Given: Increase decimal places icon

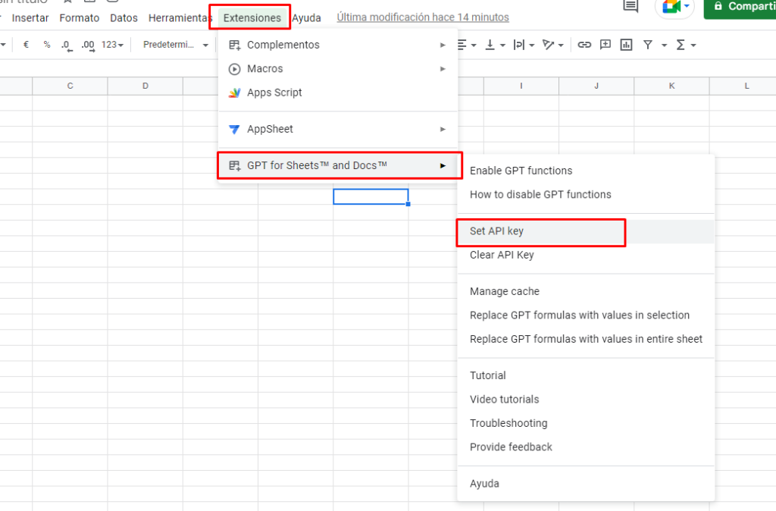Looking at the screenshot, I should coord(88,45).
